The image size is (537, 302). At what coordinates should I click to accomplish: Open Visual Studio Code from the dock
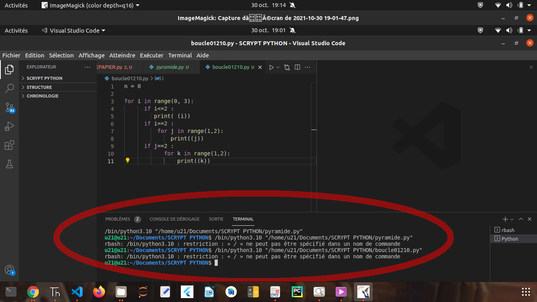(x=77, y=292)
